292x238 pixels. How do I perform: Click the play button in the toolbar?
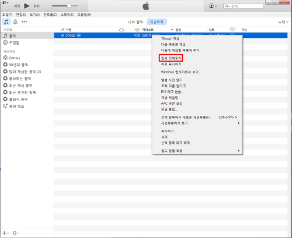coord(27,6)
